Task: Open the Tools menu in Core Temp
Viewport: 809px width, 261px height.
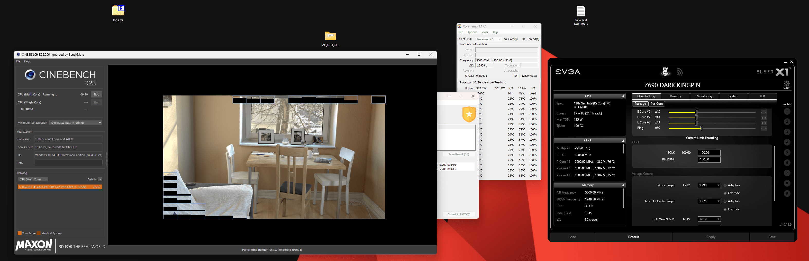Action: 484,32
